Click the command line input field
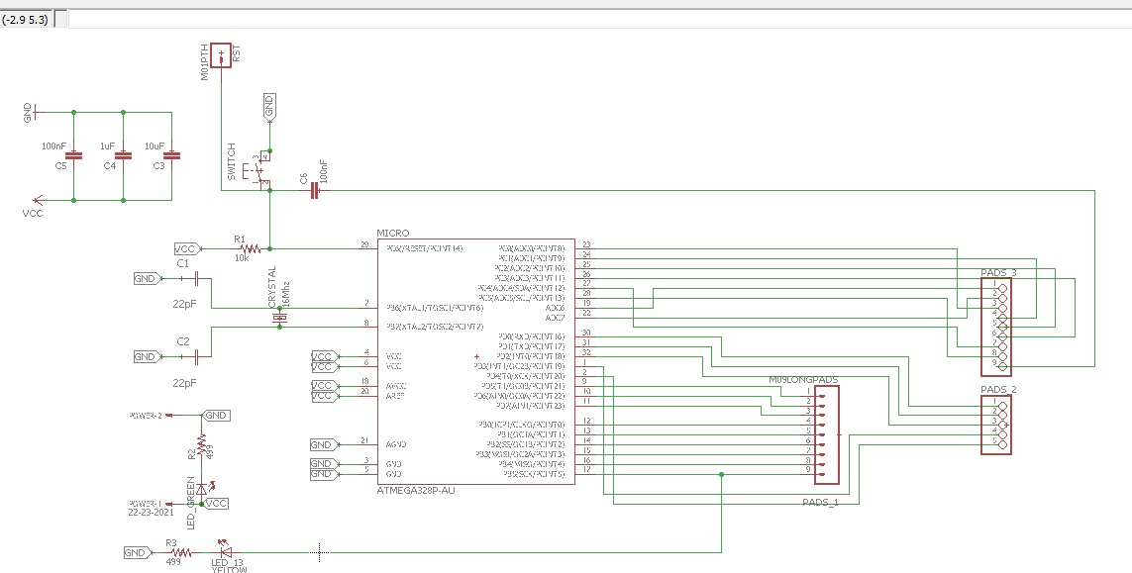The height and width of the screenshot is (573, 1132). click(x=599, y=19)
